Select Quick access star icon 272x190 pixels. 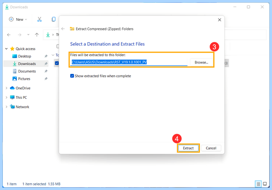[12, 49]
